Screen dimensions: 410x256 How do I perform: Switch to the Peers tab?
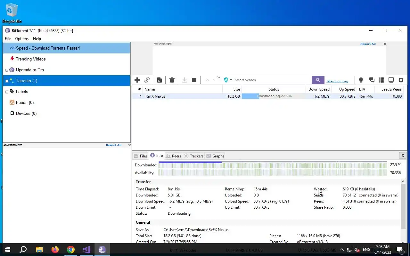point(174,156)
